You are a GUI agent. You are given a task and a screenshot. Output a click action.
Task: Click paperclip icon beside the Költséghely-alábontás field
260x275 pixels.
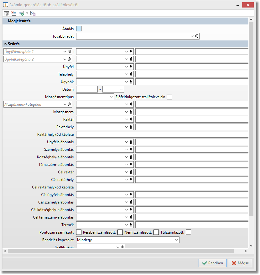pos(131,157)
